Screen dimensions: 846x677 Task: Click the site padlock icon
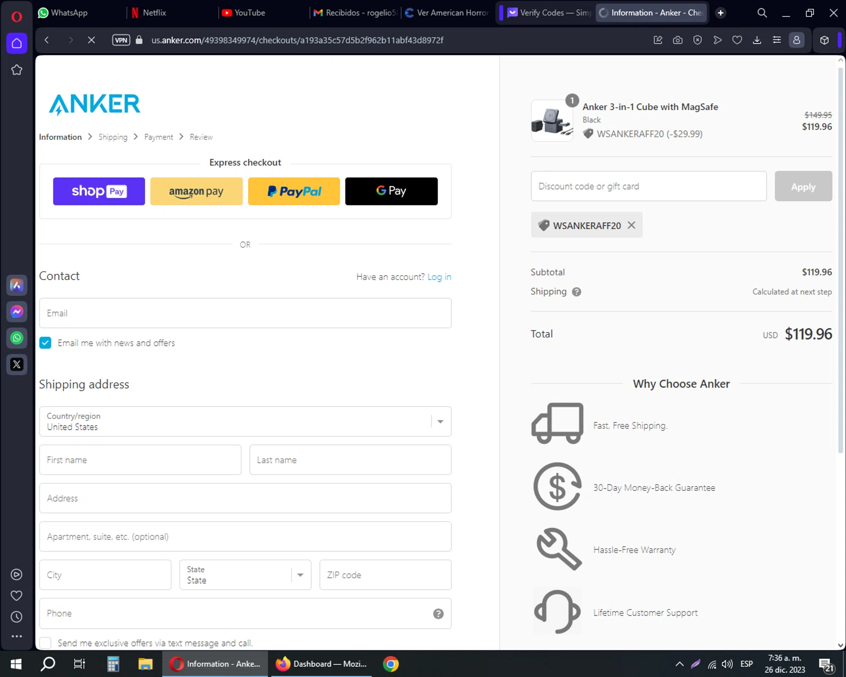(139, 40)
